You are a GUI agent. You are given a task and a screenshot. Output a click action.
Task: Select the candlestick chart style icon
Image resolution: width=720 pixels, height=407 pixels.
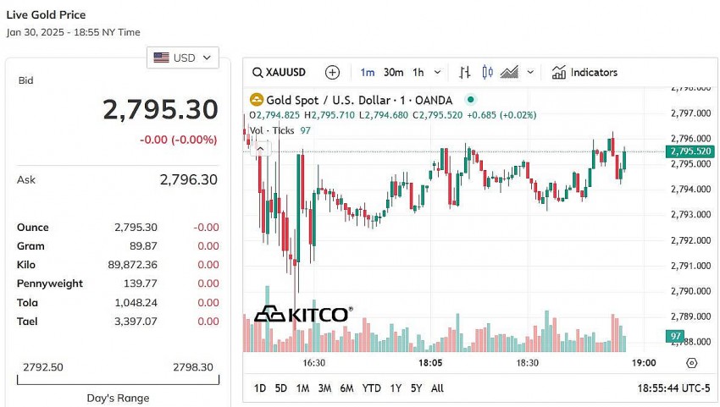(x=486, y=73)
